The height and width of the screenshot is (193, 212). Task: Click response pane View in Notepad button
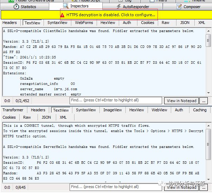pyautogui.click(x=181, y=187)
